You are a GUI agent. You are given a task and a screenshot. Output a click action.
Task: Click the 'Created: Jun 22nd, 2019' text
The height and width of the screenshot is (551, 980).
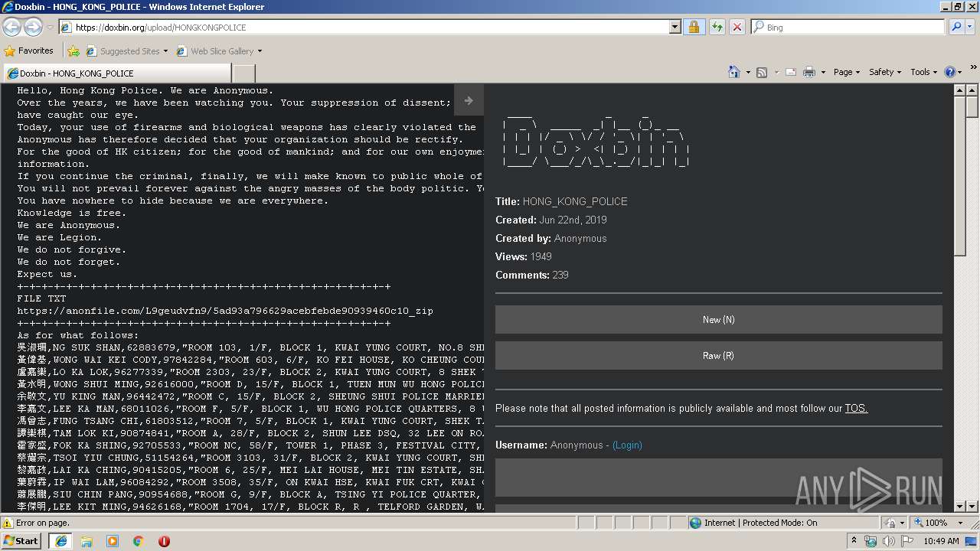coord(551,220)
